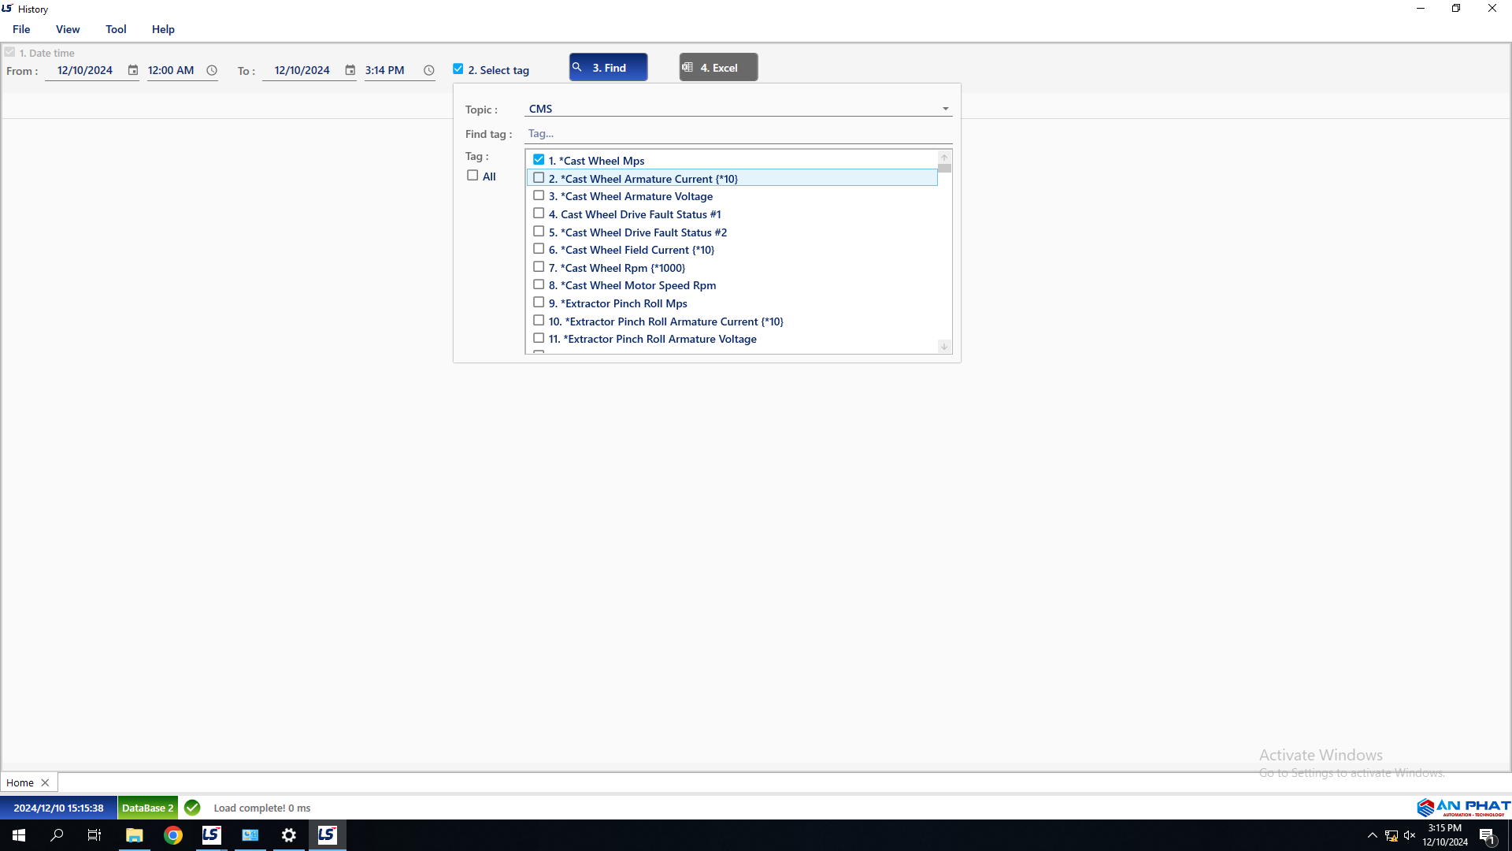Open the View menu
This screenshot has width=1512, height=851.
click(68, 29)
